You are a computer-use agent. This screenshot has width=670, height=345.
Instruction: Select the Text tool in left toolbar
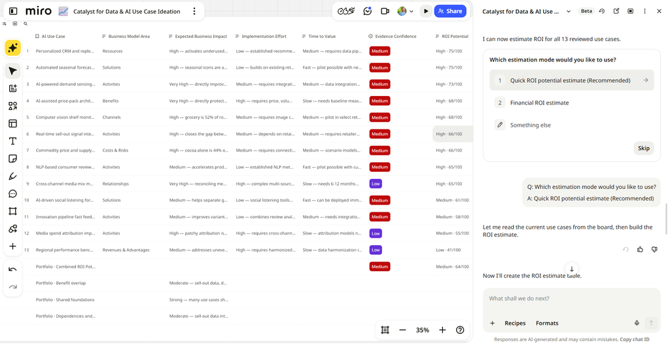tap(13, 141)
